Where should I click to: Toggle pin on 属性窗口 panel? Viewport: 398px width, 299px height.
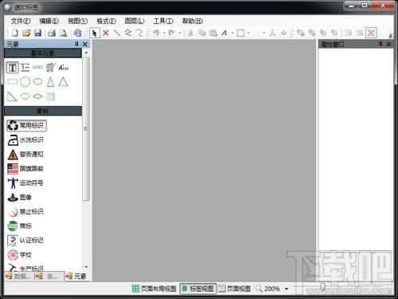tap(380, 44)
